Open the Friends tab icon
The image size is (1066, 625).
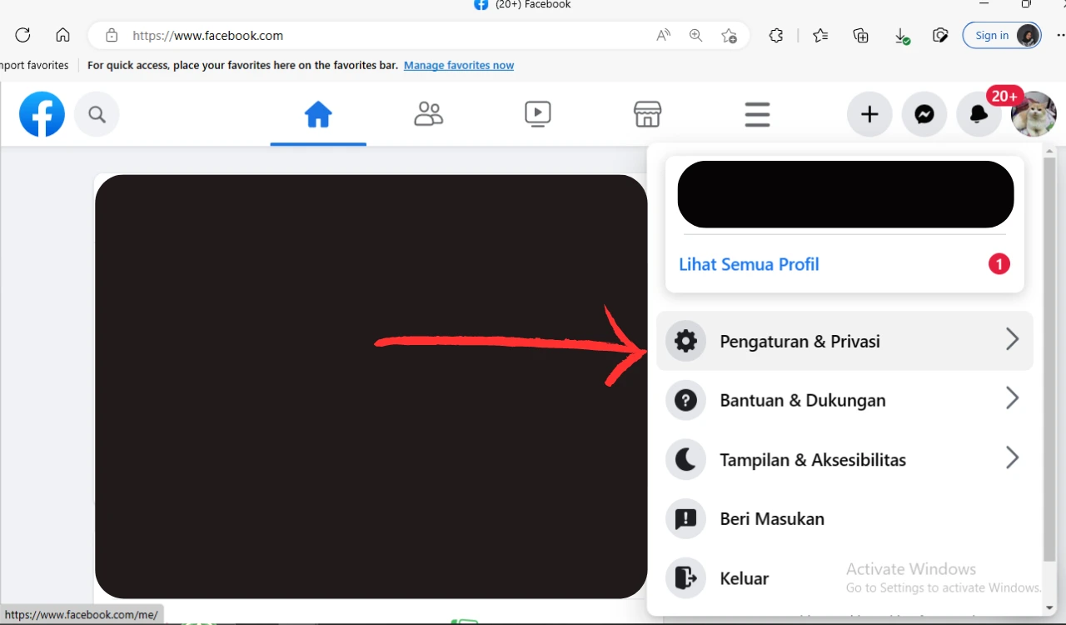pos(428,114)
